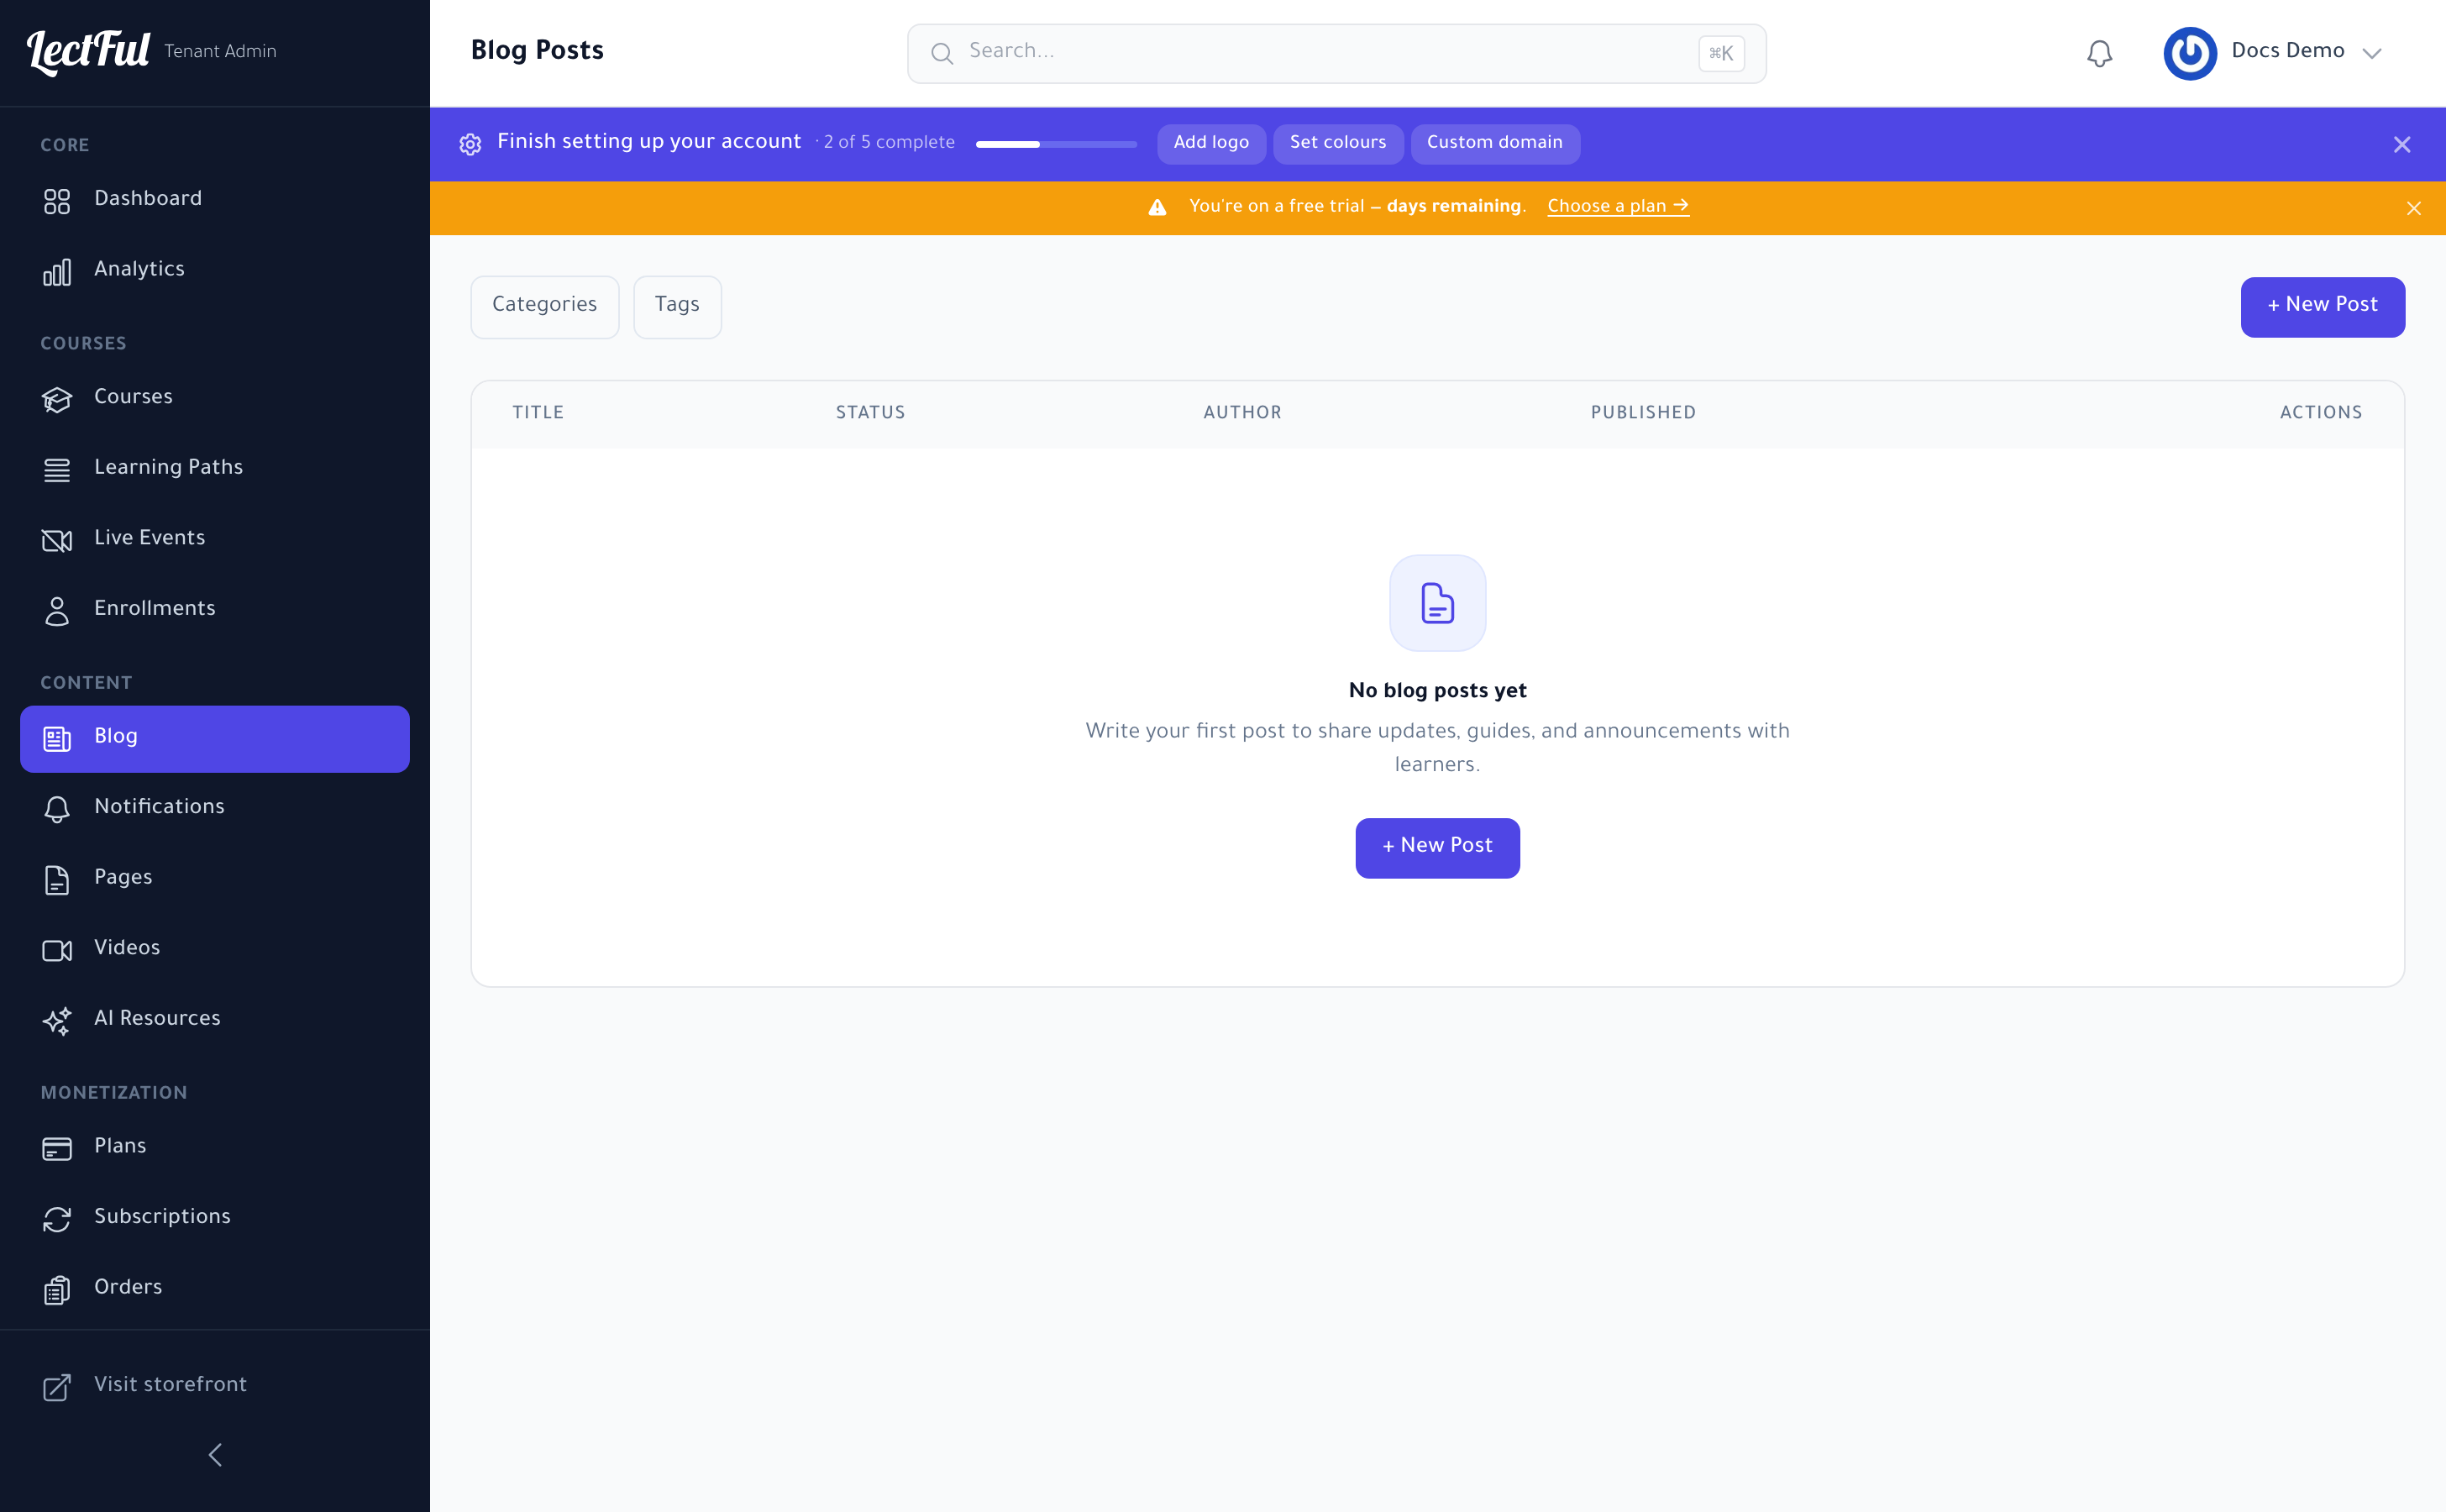Screen dimensions: 2446x1512
Task: Click the Add logo setup chip
Action: point(1211,144)
